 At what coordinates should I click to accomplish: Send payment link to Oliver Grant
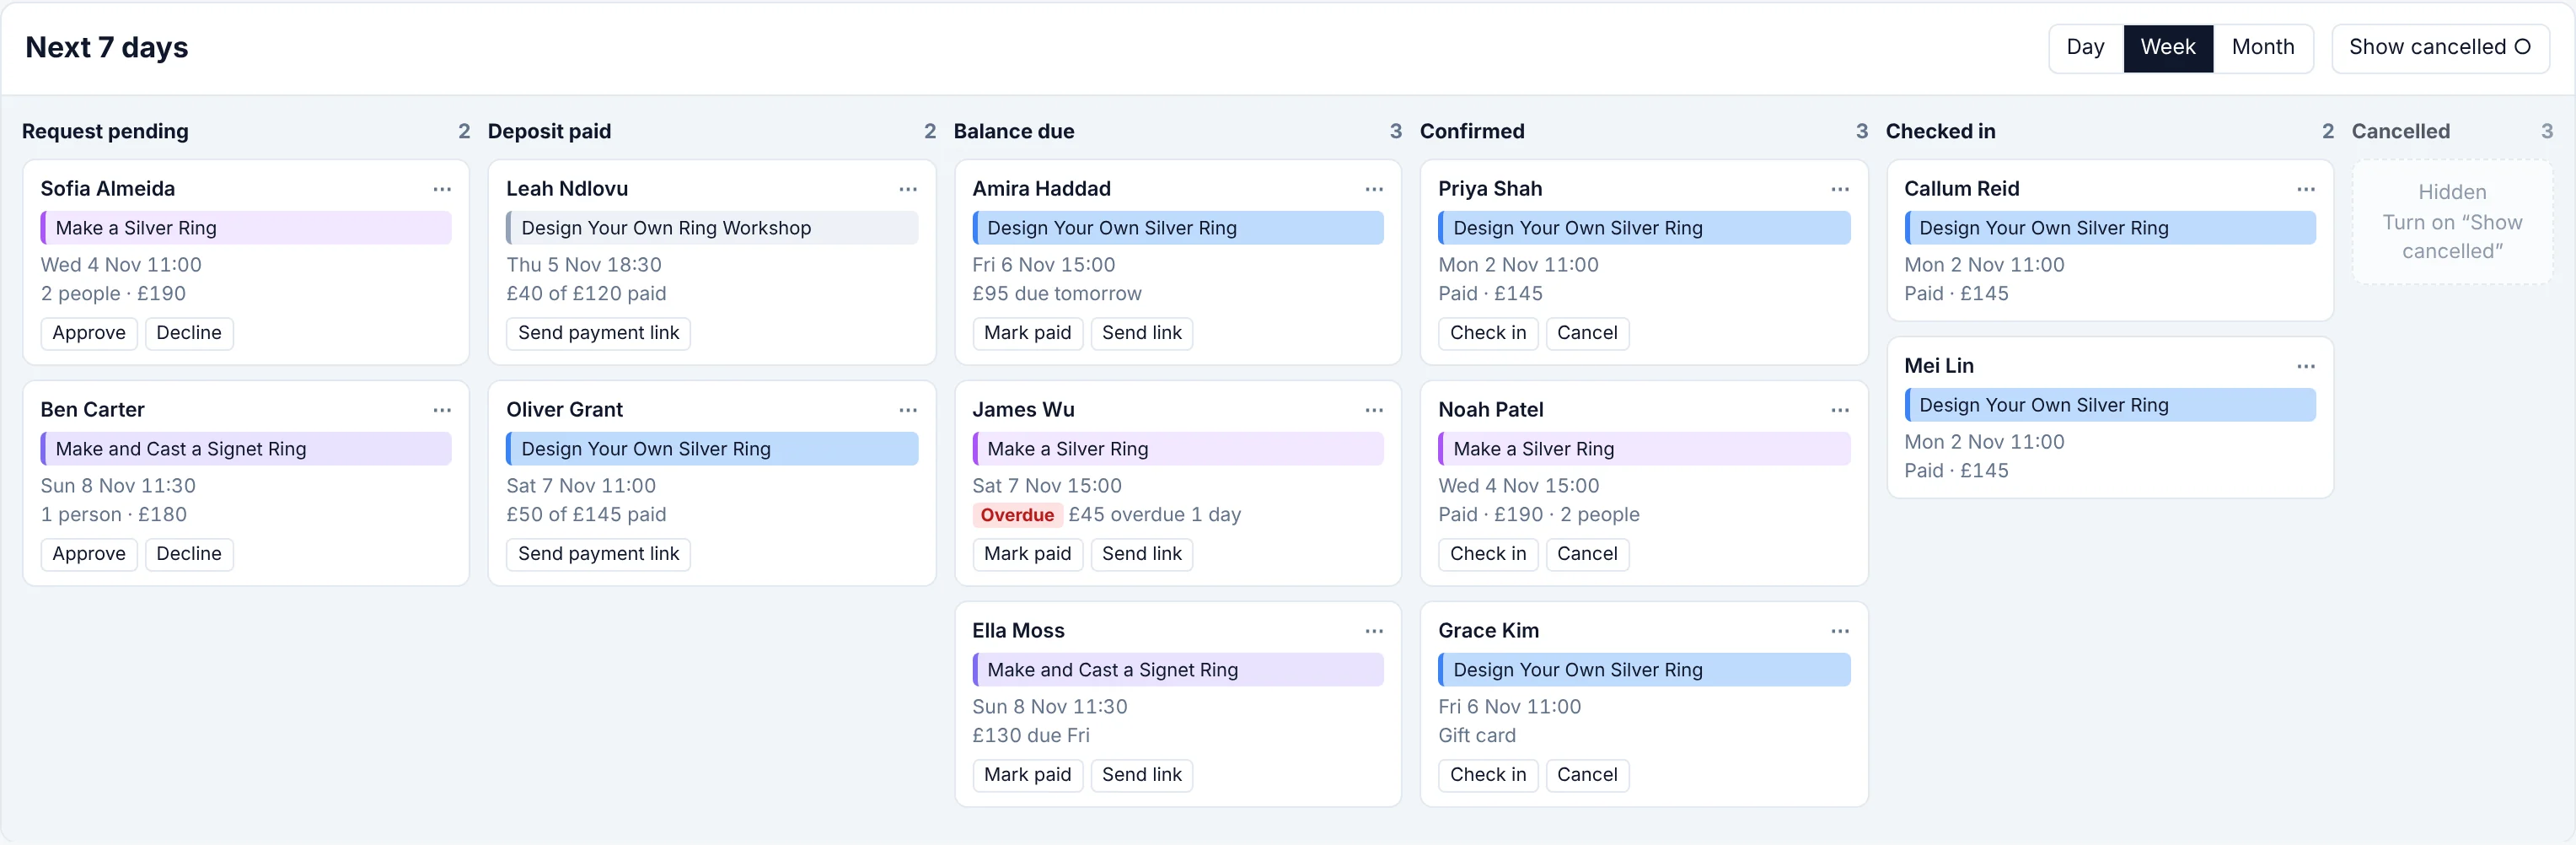598,554
